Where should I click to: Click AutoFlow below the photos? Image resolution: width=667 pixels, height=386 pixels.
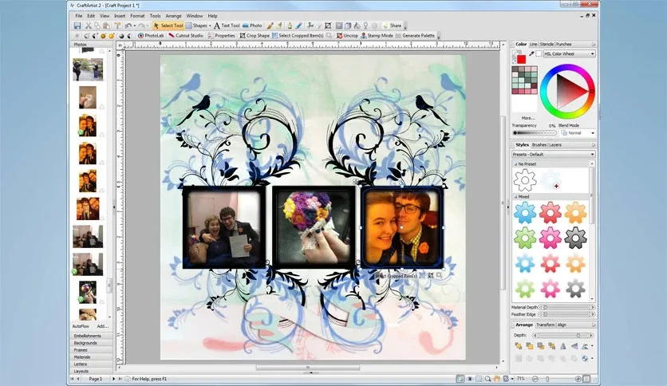(81, 326)
